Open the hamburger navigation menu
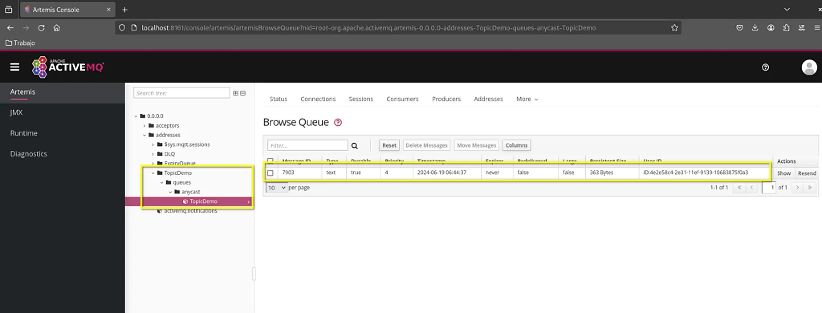822x313 pixels. (15, 67)
